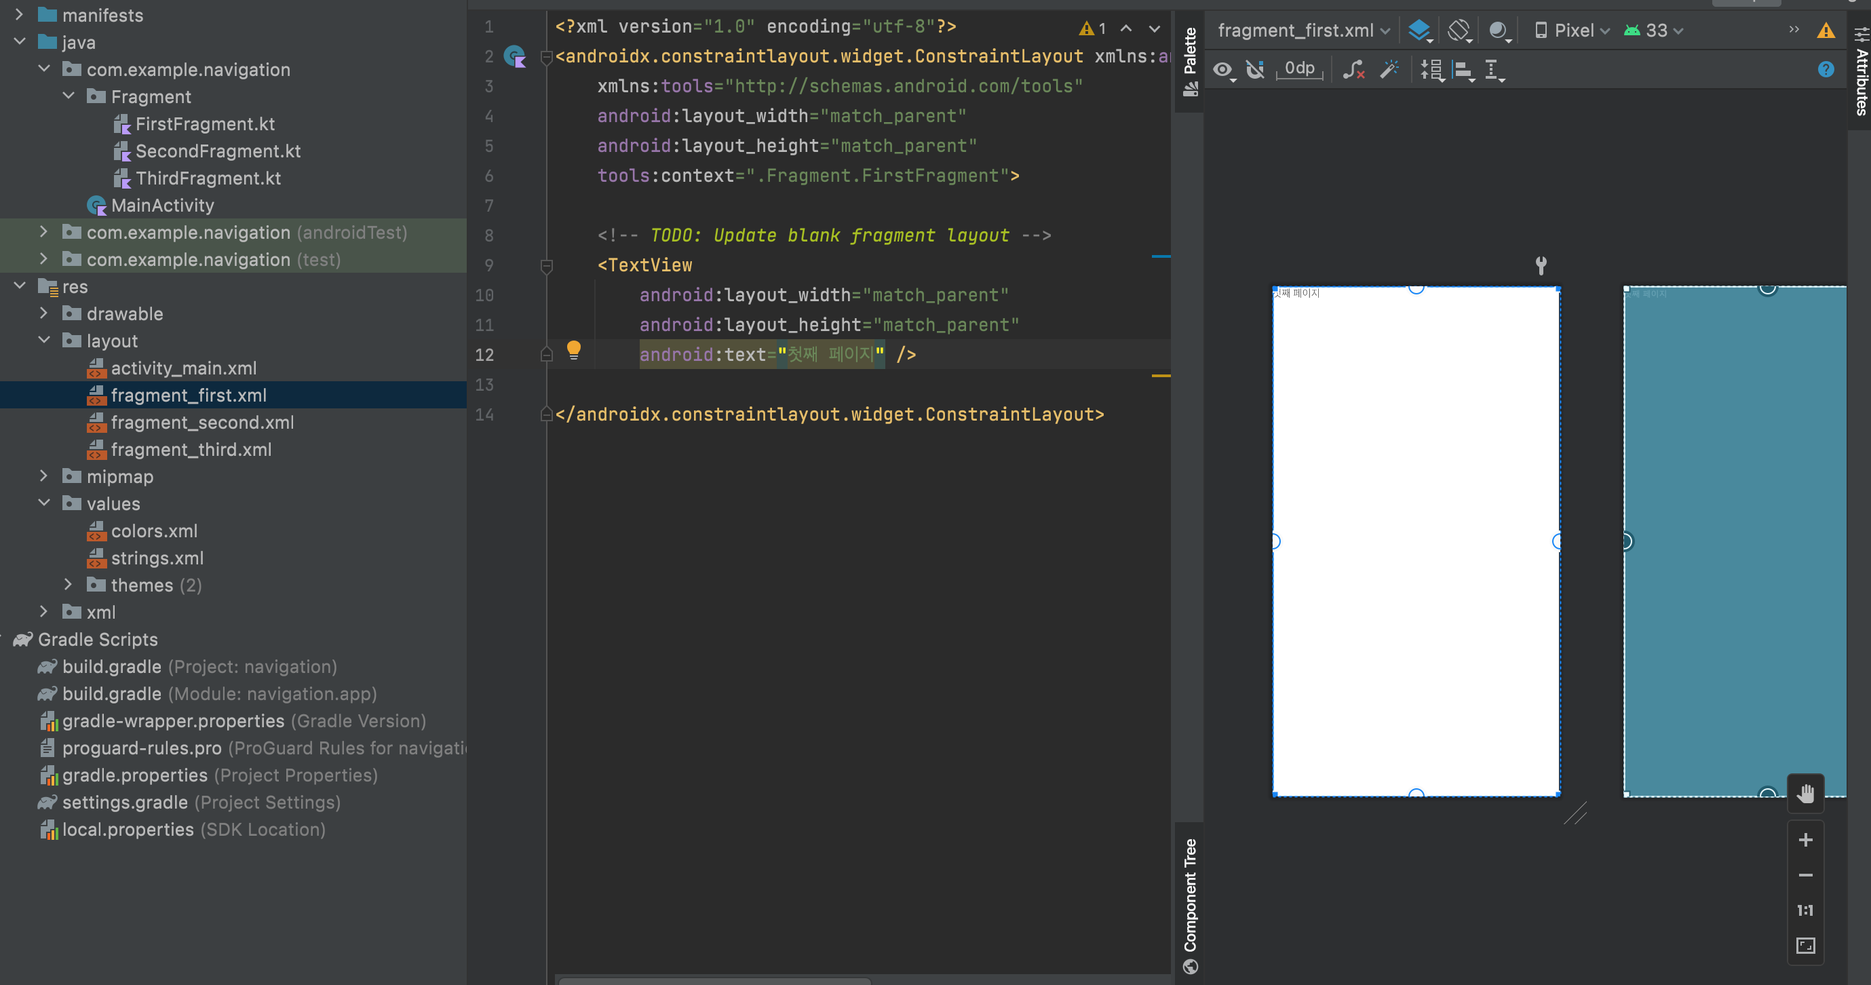Image resolution: width=1871 pixels, height=985 pixels.
Task: Toggle the fold marker at TextView line 9
Action: [547, 266]
